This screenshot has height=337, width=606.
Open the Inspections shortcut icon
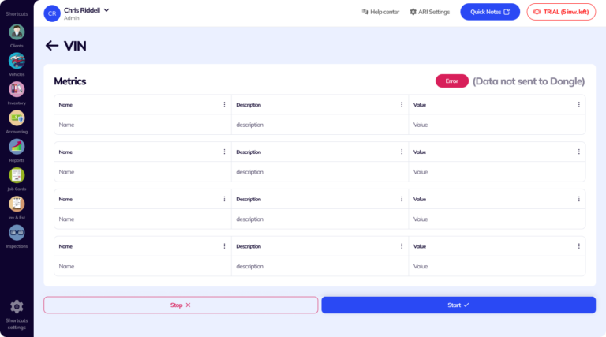[17, 232]
